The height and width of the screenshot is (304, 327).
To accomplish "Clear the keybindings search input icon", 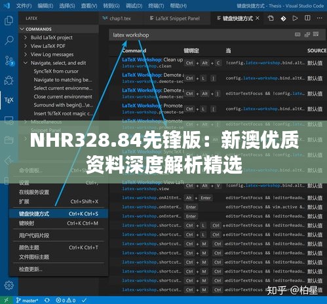I will click(x=316, y=34).
